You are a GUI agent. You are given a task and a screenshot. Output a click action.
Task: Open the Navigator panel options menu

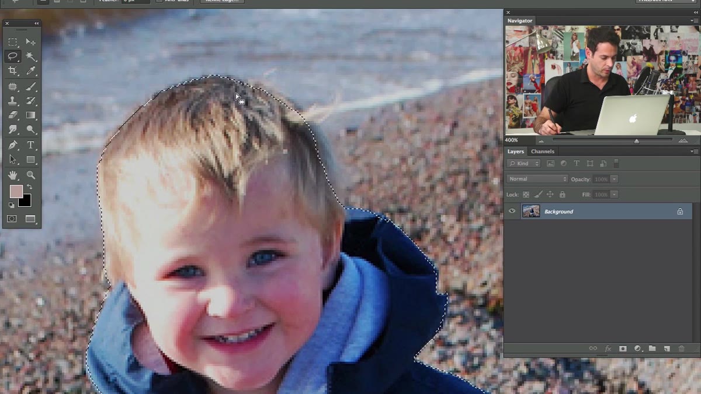[694, 21]
